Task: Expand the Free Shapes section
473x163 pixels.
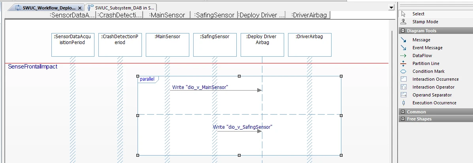Action: tap(403, 119)
